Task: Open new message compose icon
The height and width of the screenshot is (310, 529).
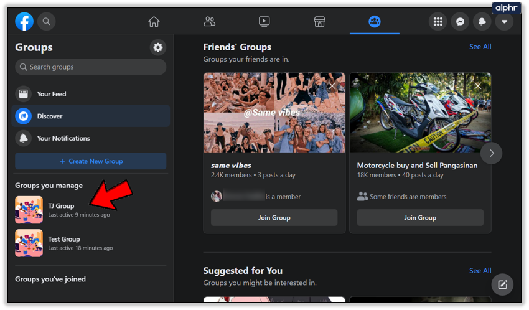Action: pos(502,284)
